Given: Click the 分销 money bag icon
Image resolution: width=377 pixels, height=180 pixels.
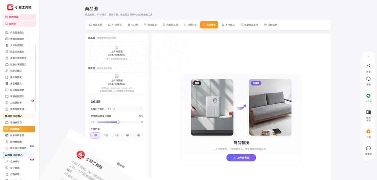Looking at the screenshot, I should coord(368,131).
